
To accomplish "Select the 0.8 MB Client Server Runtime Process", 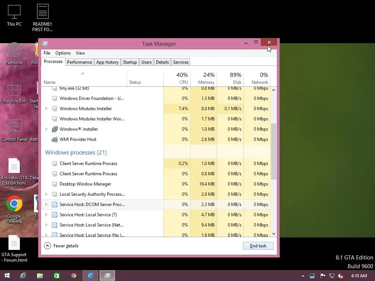I will (x=156, y=174).
